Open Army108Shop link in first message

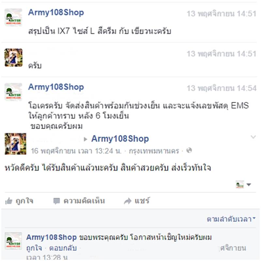tap(56, 12)
